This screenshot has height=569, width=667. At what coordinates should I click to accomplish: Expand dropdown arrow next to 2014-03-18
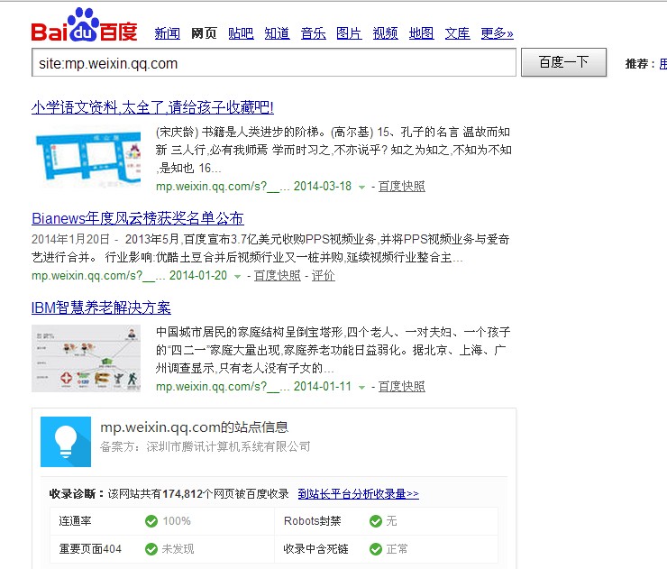tap(361, 187)
